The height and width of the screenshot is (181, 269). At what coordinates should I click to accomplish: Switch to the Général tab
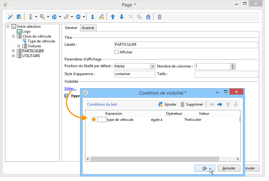(71, 28)
